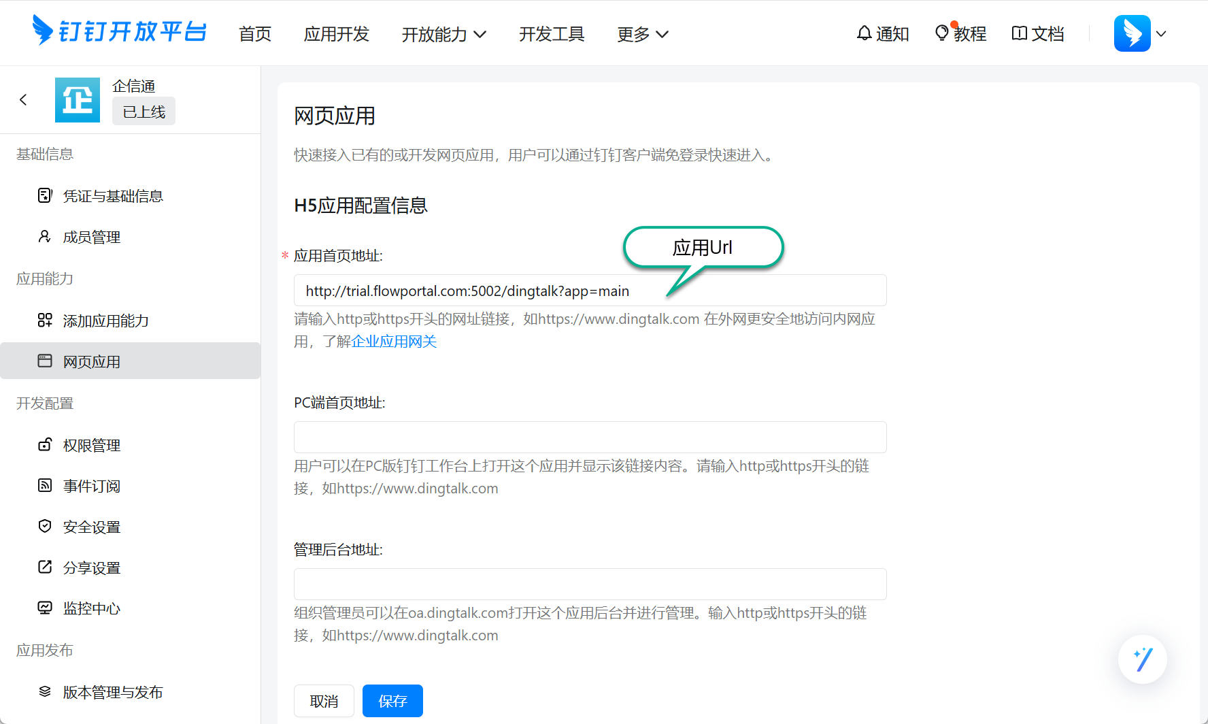
Task: Click the documentation book icon
Action: point(1020,33)
